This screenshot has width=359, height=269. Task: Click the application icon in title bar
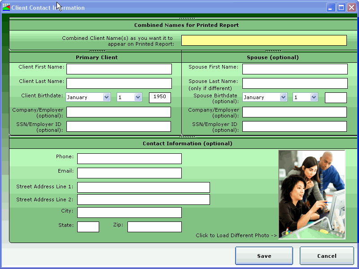6,7
